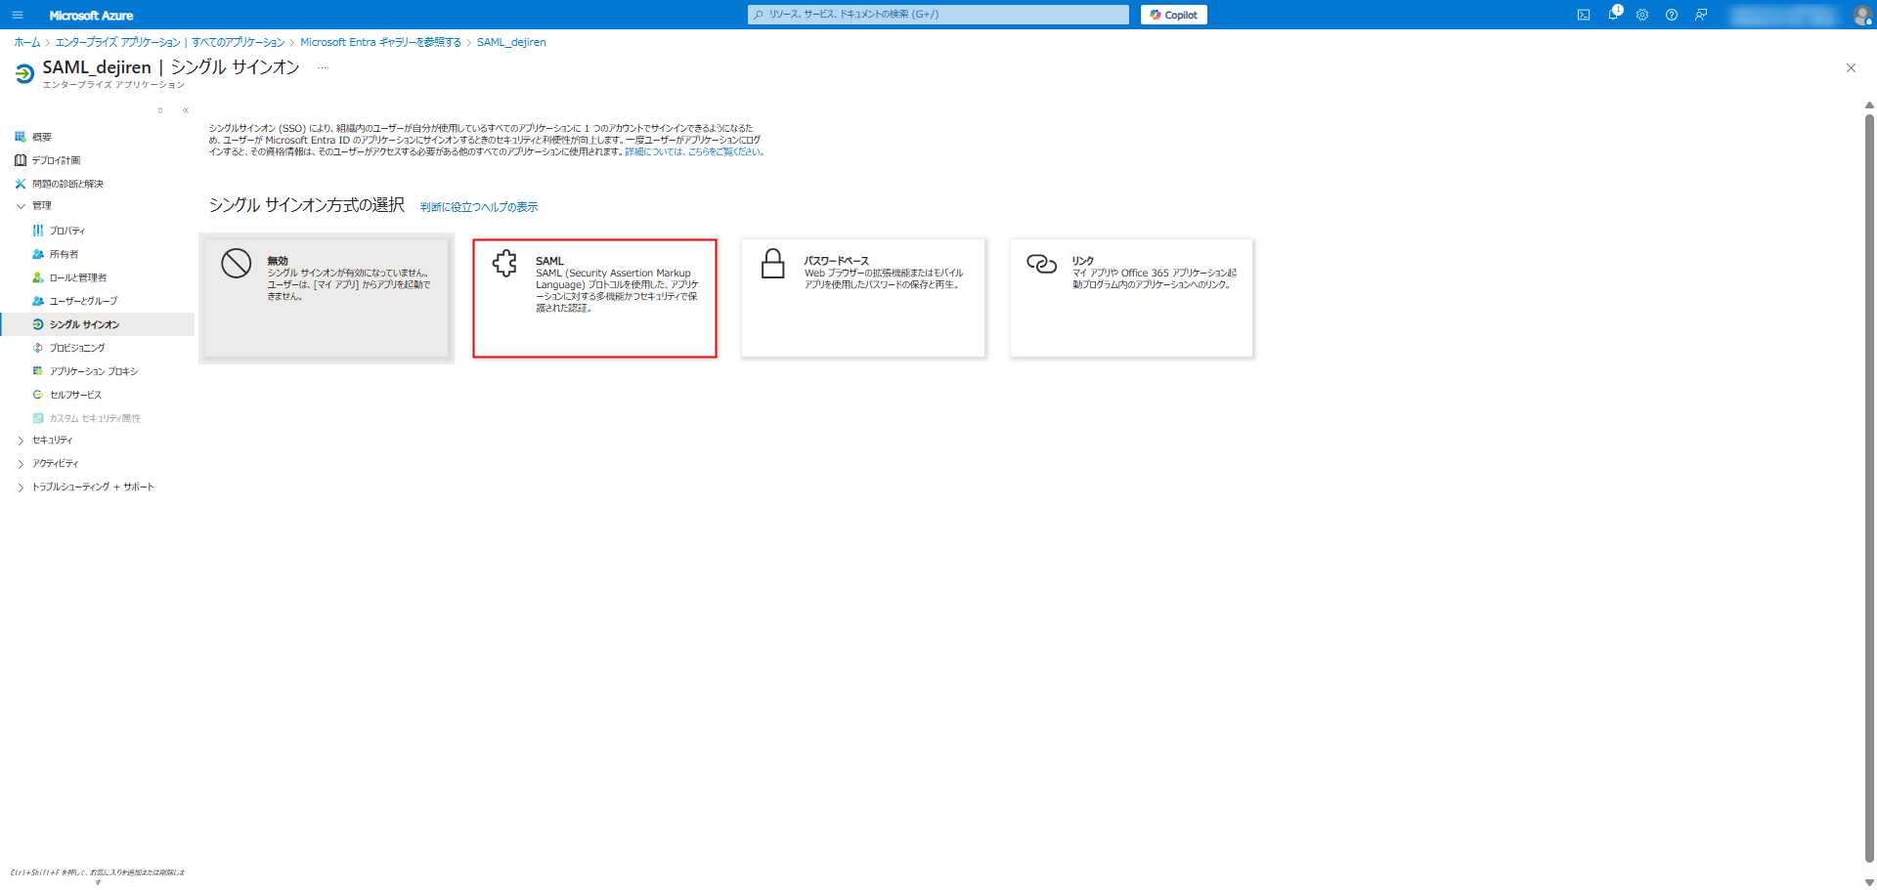Viewport: 1877px width, 890px height.
Task: Open the account avatar menu
Action: (1862, 15)
